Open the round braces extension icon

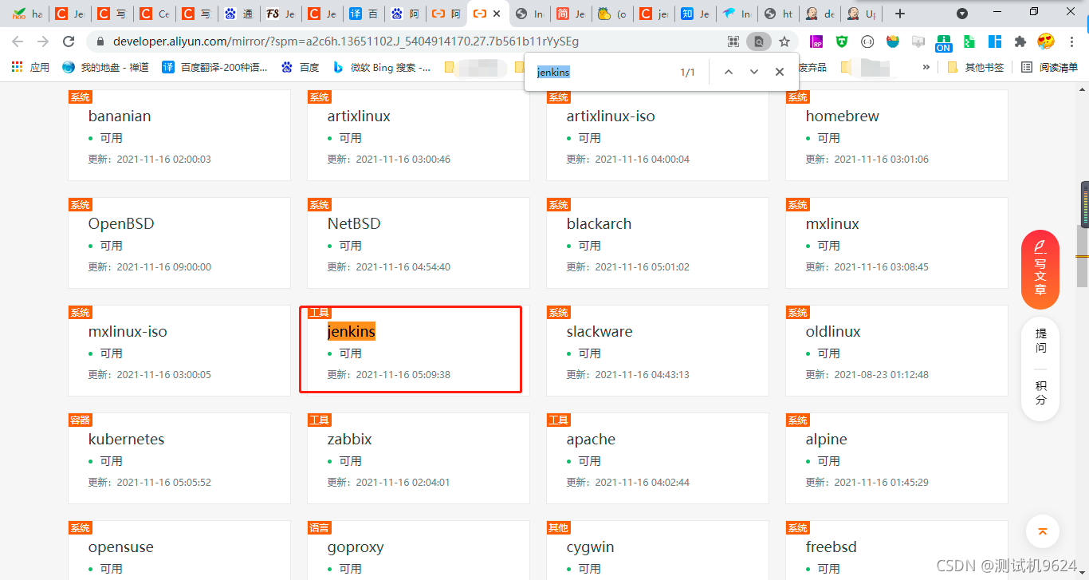[x=867, y=41]
